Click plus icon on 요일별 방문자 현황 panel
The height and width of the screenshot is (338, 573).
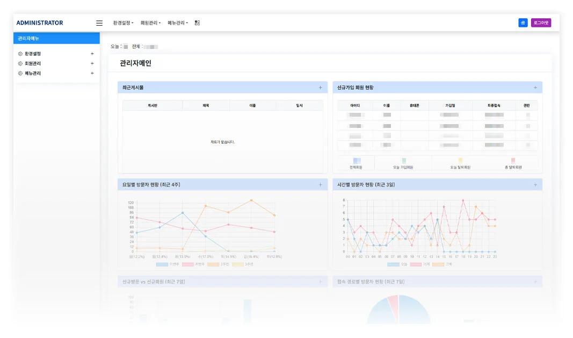(x=321, y=185)
